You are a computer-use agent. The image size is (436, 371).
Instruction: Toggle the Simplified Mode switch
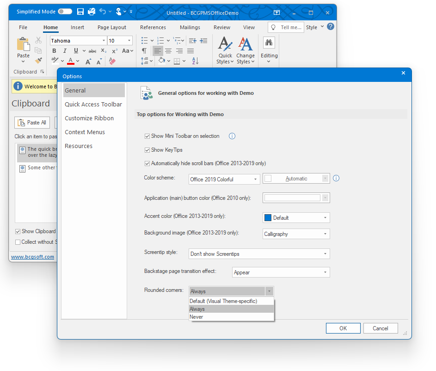point(64,11)
